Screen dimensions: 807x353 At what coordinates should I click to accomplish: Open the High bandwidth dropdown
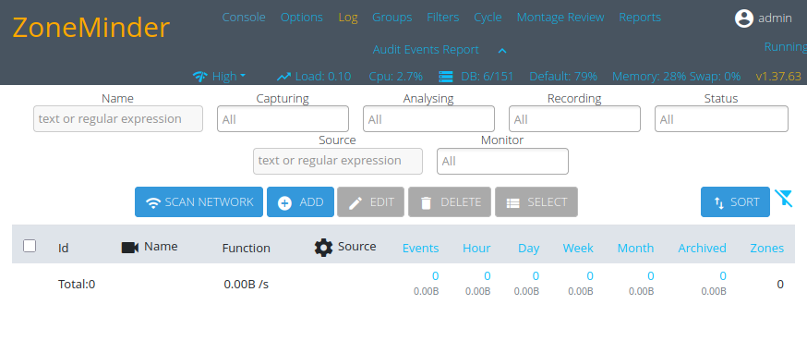[x=229, y=77]
